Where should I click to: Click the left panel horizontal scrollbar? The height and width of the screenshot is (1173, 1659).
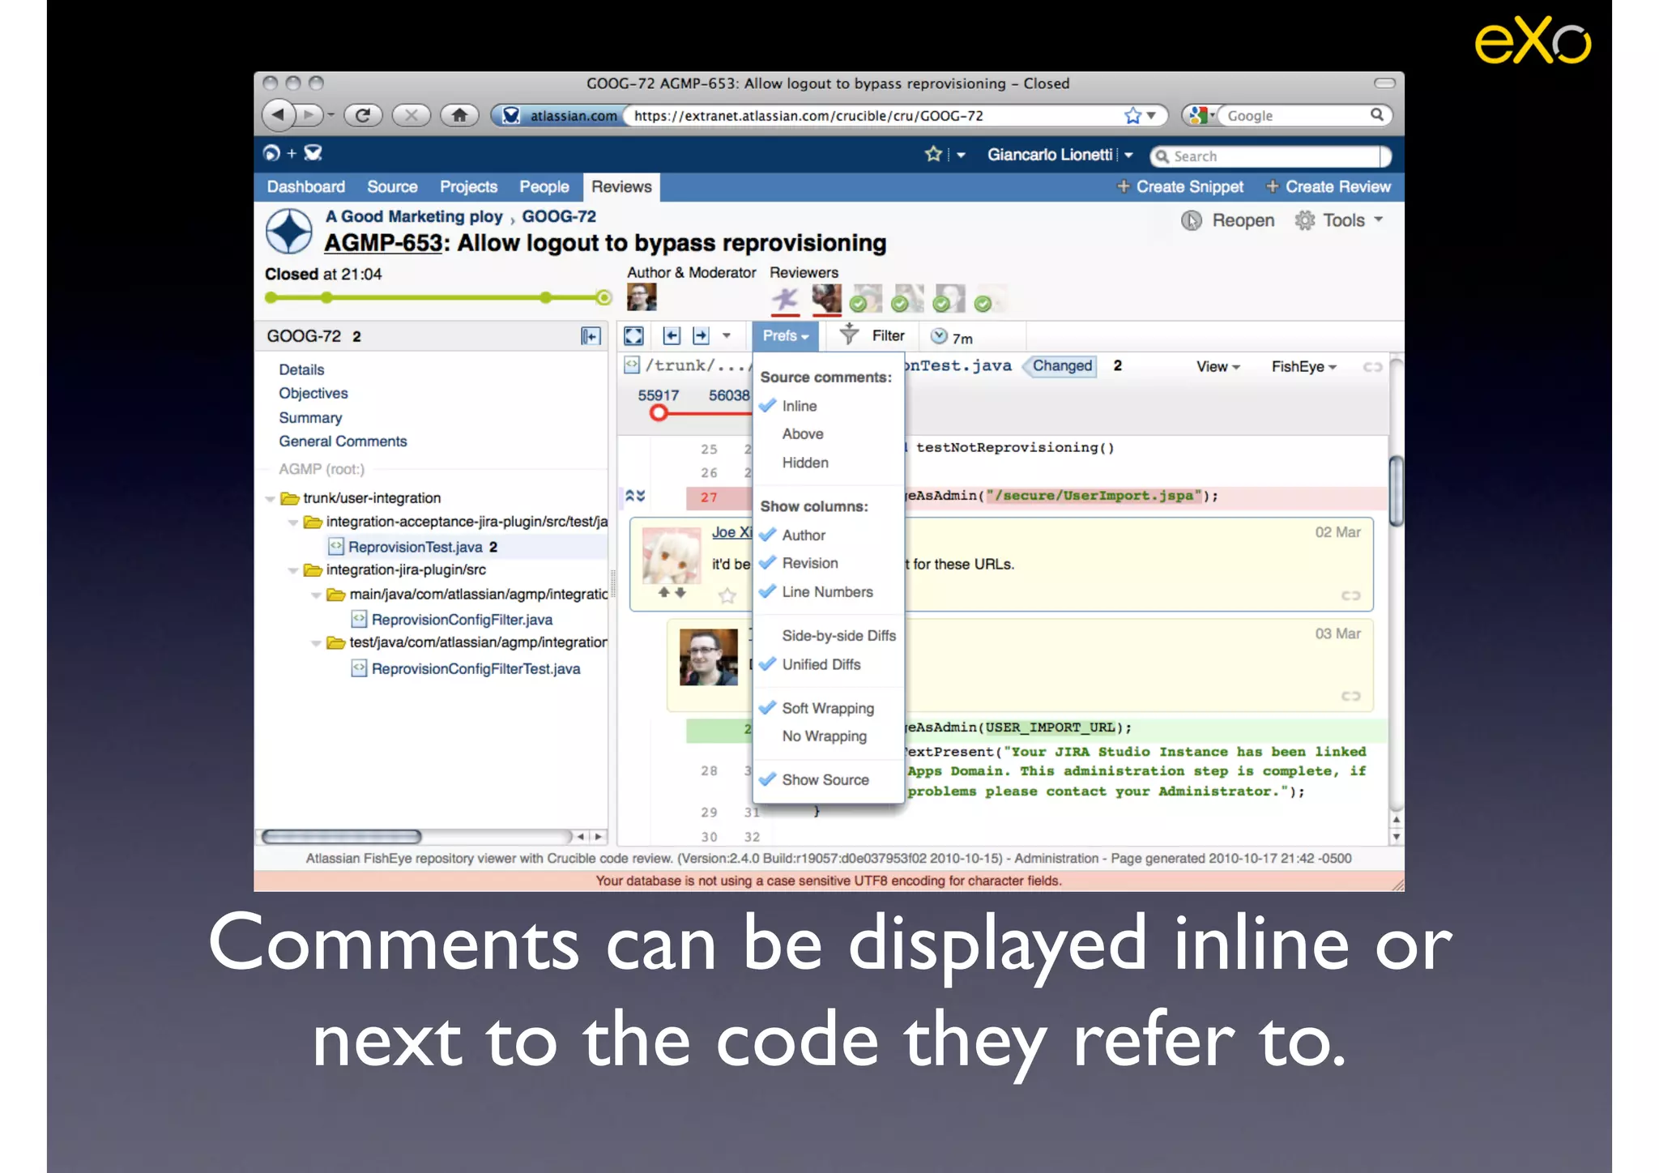click(341, 836)
